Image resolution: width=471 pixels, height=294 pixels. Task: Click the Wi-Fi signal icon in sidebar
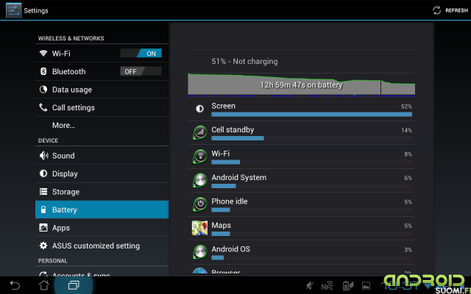tap(43, 54)
